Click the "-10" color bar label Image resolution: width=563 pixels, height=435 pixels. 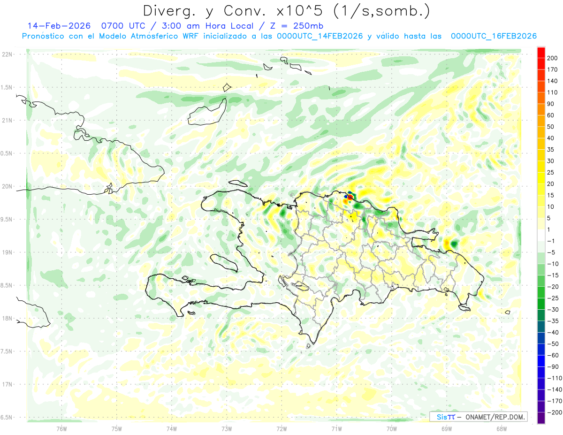pos(552,264)
